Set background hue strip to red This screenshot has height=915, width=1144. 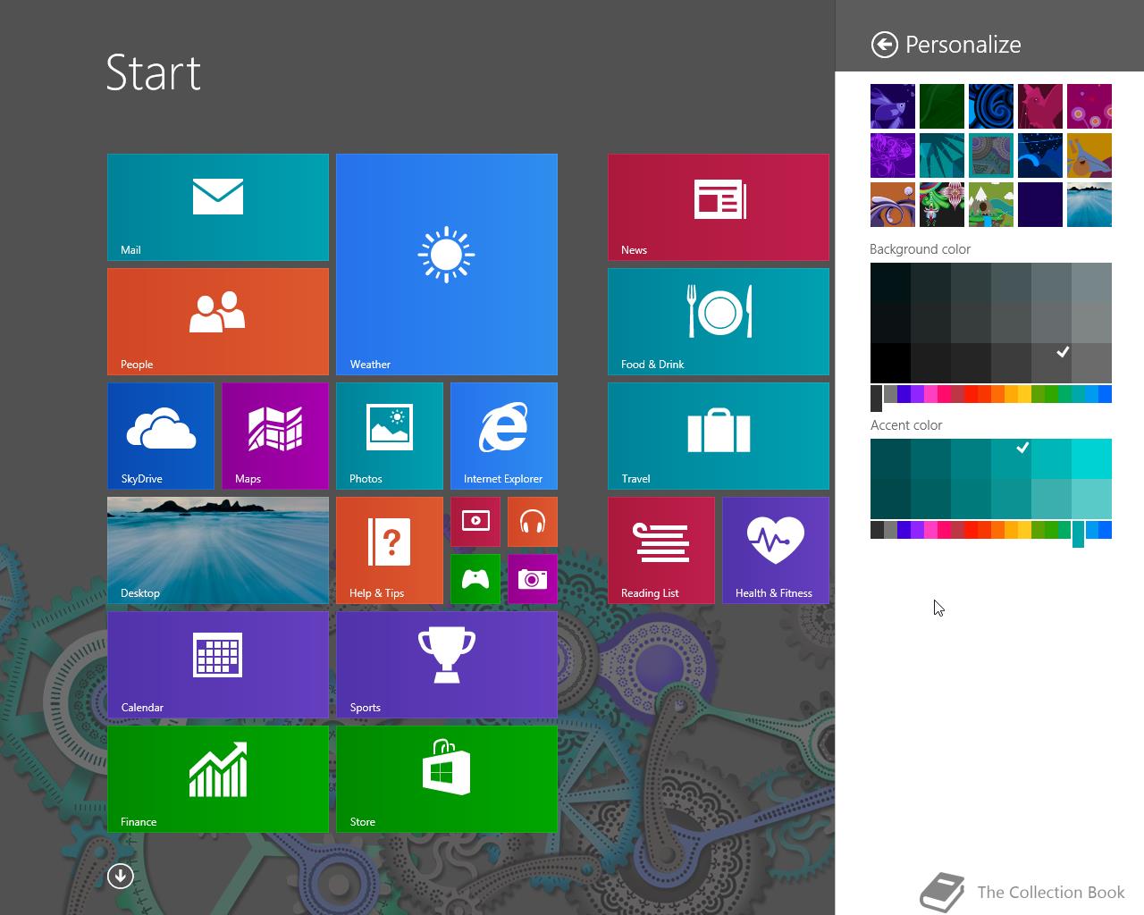tap(971, 394)
